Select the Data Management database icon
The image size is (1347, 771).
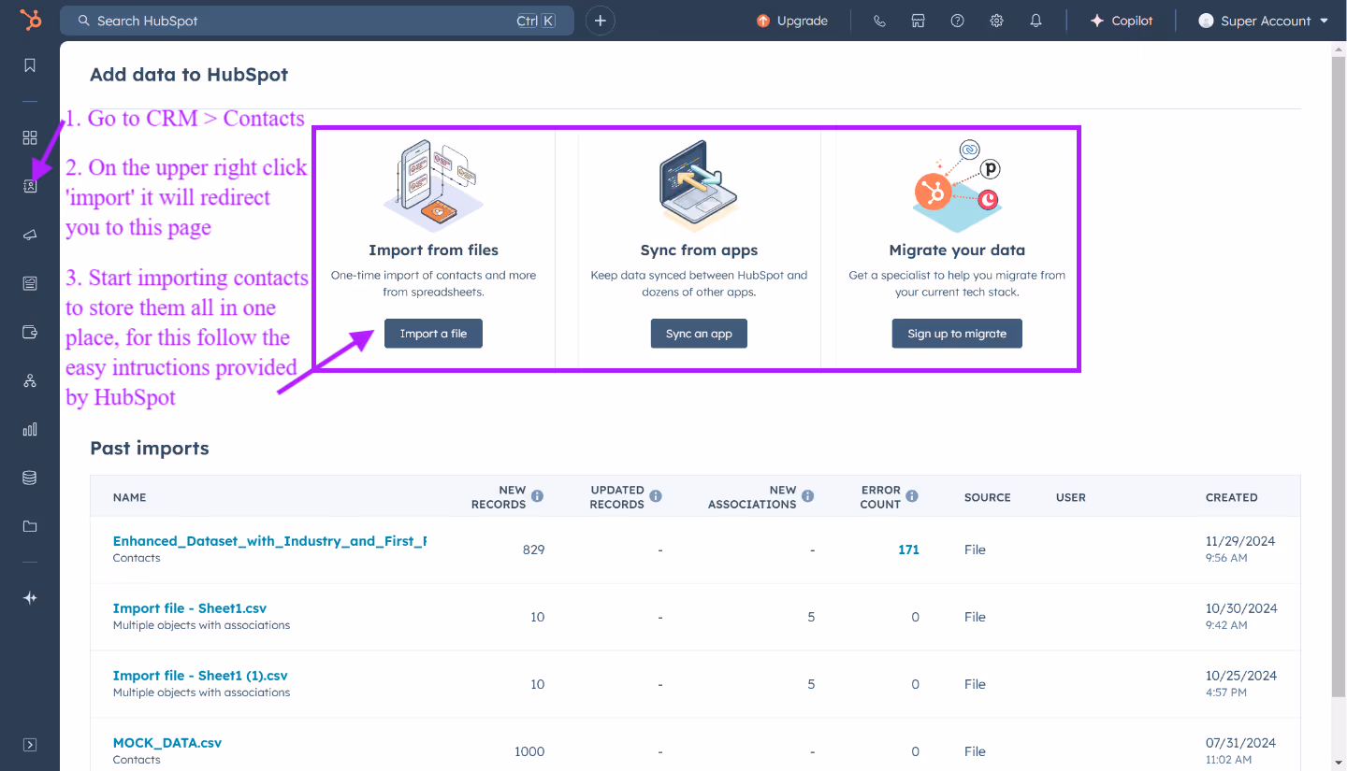coord(29,478)
